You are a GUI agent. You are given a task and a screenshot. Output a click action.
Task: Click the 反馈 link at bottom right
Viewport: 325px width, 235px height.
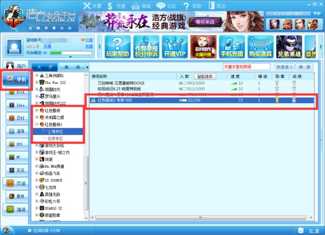point(314,231)
